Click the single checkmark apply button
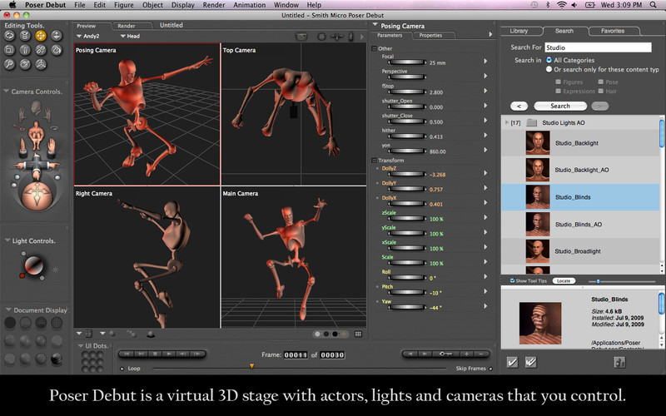 (x=513, y=362)
